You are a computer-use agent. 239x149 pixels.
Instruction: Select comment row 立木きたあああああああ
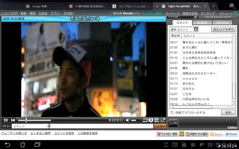pyautogui.click(x=201, y=53)
